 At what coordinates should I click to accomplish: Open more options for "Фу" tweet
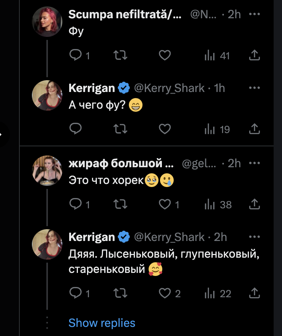(254, 14)
